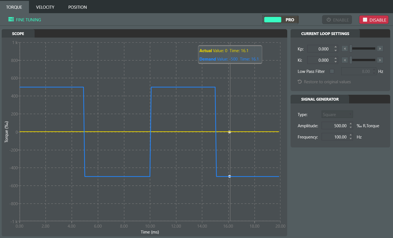393x238 pixels.
Task: Select the Signal Generator panel tab
Action: click(x=320, y=99)
